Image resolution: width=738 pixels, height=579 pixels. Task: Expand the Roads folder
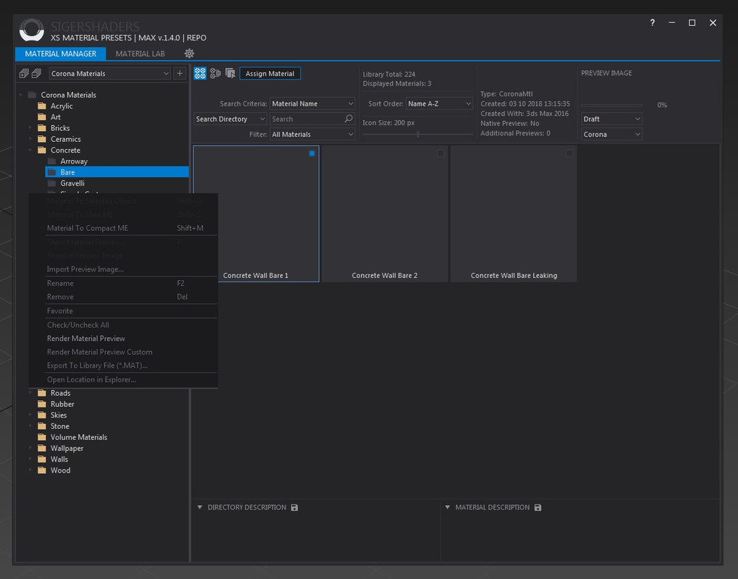pyautogui.click(x=30, y=392)
